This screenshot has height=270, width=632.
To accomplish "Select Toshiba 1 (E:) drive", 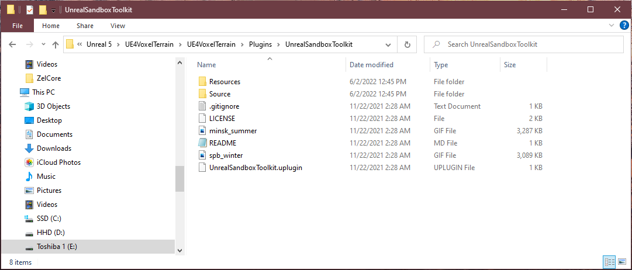I will tap(57, 247).
